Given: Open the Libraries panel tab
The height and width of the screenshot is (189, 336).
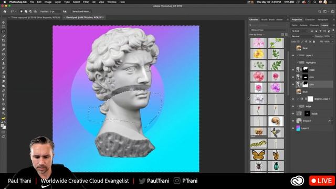Looking at the screenshot, I should (x=254, y=19).
